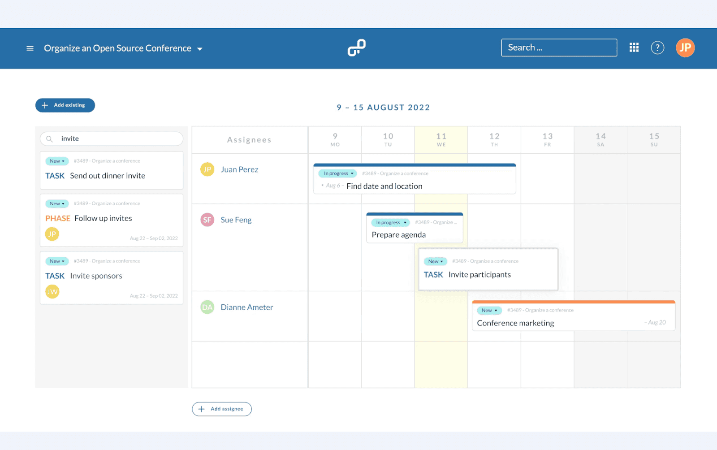Expand the project switcher dropdown arrow
Viewport: 717px width, 450px height.
point(200,48)
